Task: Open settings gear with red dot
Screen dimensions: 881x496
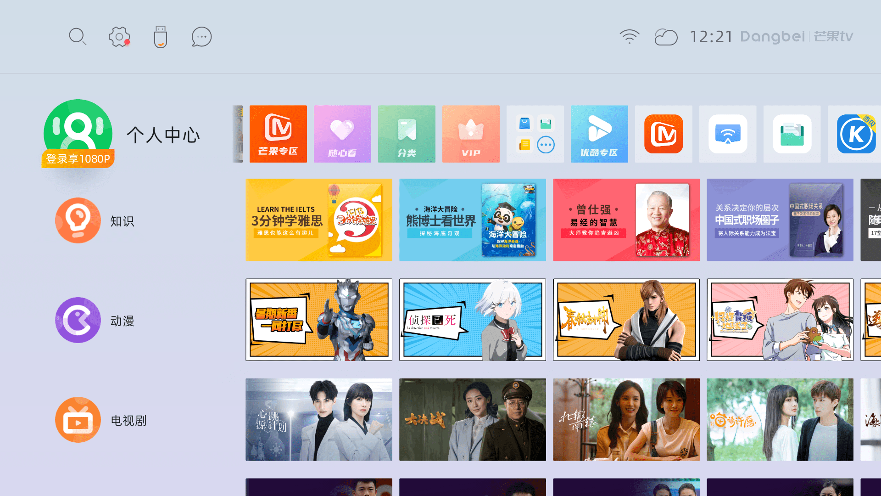Action: tap(119, 37)
